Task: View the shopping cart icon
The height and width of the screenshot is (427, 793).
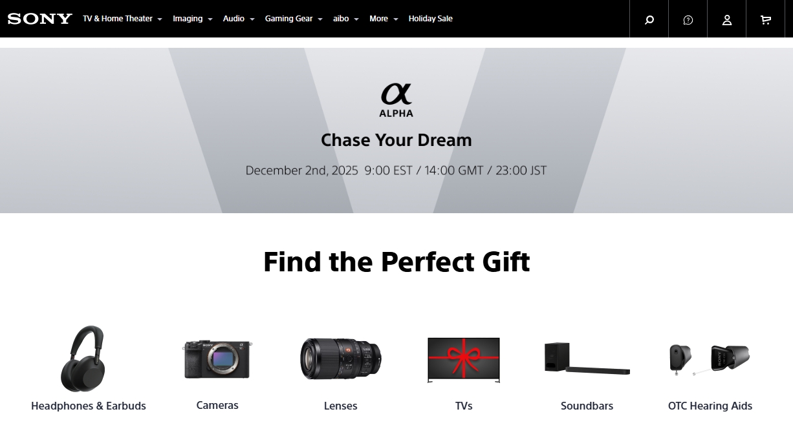Action: [x=766, y=19]
